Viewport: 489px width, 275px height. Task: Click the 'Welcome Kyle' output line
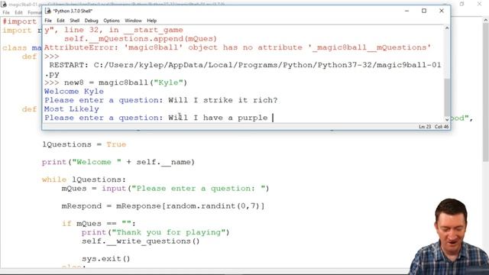tap(74, 92)
